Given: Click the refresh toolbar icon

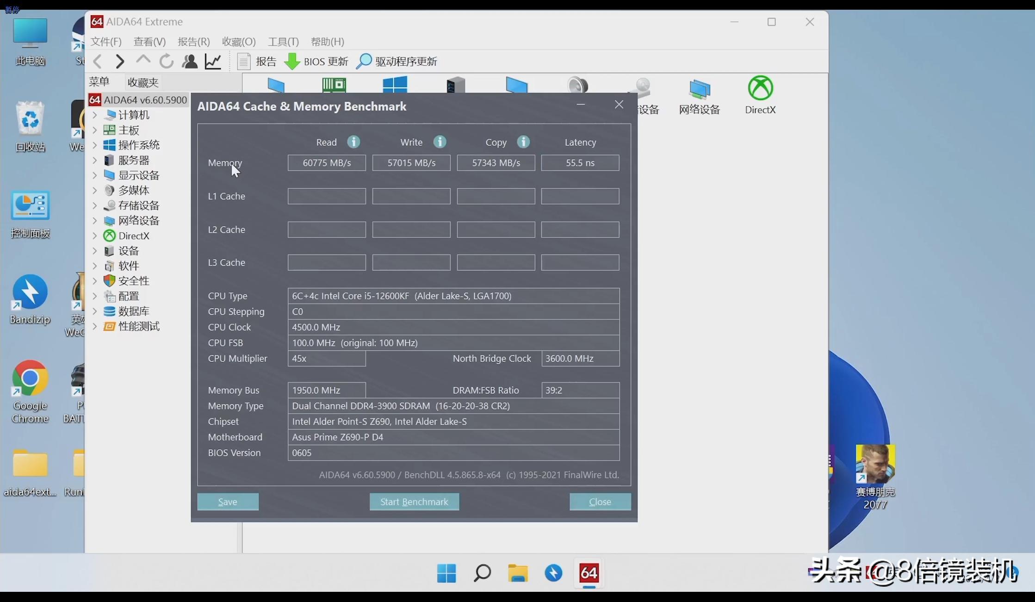Looking at the screenshot, I should pos(167,62).
